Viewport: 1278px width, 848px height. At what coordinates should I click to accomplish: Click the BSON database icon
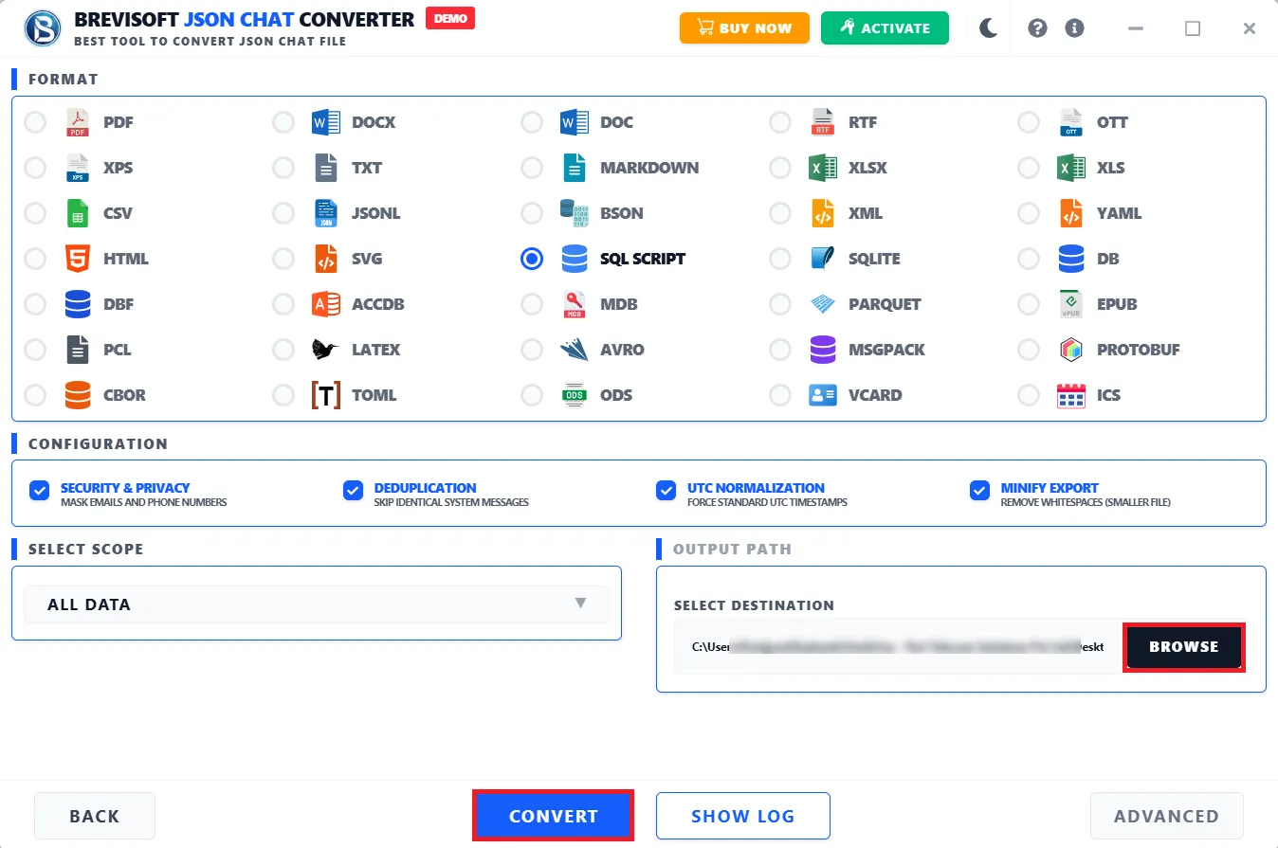click(575, 213)
